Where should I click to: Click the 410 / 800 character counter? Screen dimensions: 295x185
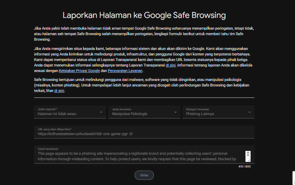244,166
